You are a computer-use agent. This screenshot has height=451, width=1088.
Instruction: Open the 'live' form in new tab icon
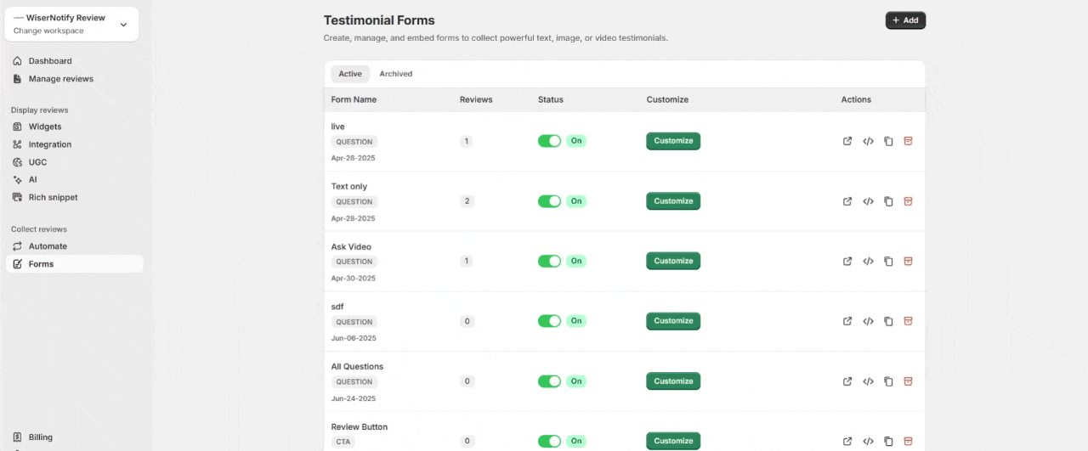(x=847, y=142)
